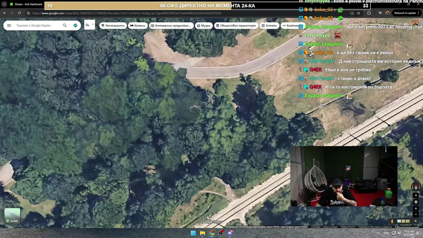The height and width of the screenshot is (238, 423).
Task: Select the Музеи category chip
Action: pyautogui.click(x=203, y=25)
